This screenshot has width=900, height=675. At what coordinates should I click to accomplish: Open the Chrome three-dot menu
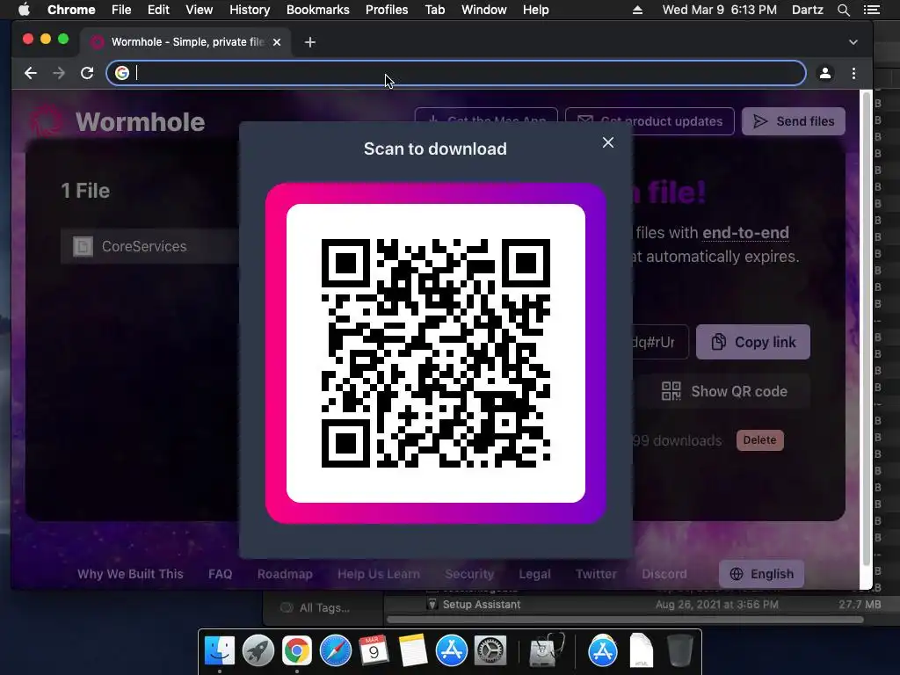[x=853, y=73]
